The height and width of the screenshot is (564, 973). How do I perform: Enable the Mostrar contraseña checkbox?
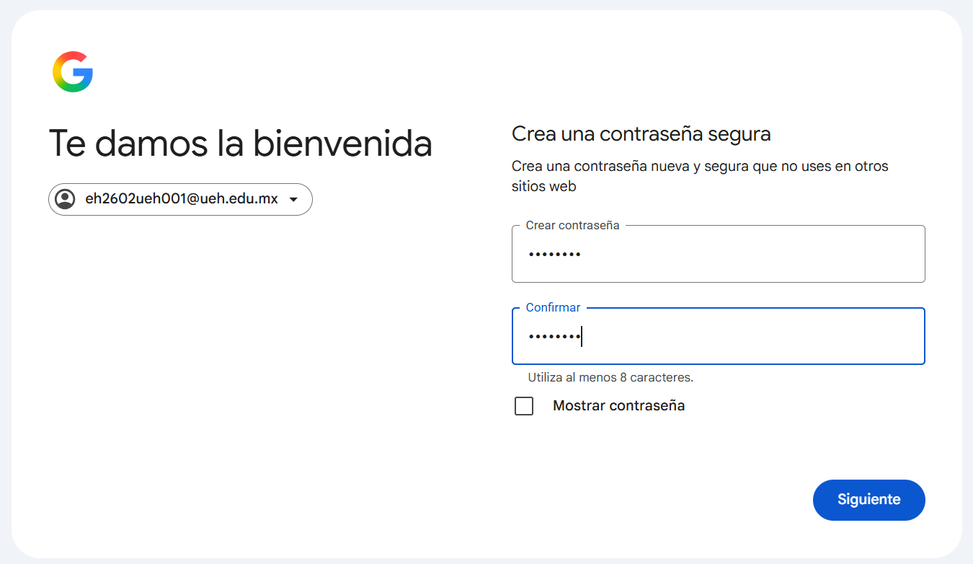click(524, 406)
